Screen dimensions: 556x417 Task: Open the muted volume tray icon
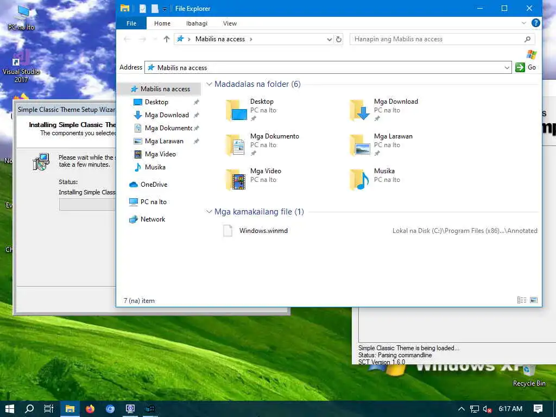(x=487, y=409)
